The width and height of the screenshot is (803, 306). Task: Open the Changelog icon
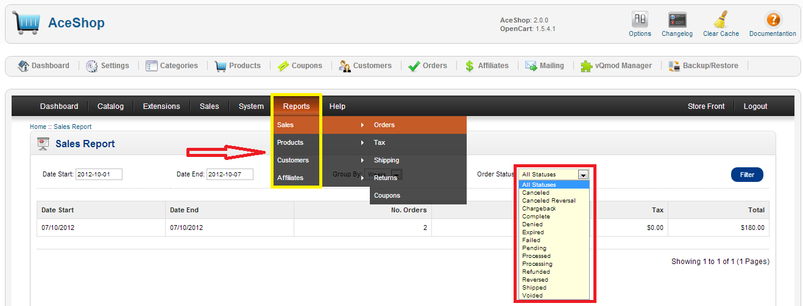point(677,19)
